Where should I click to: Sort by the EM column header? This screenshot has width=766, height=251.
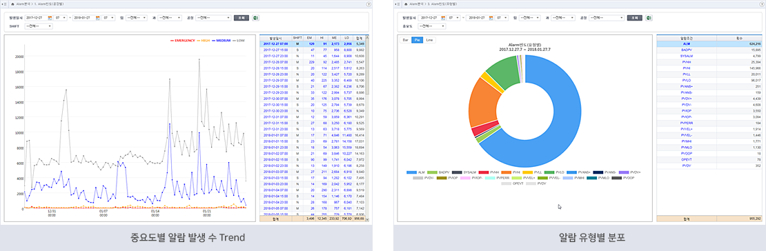click(x=309, y=38)
